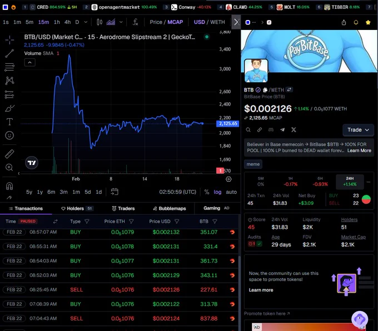Toggle auto scale on chart

(231, 192)
